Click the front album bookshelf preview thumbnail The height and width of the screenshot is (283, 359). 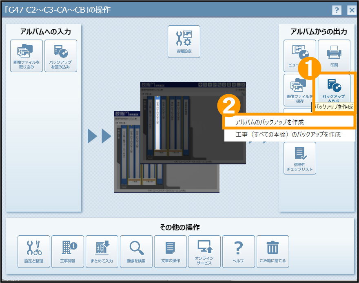pos(193,123)
